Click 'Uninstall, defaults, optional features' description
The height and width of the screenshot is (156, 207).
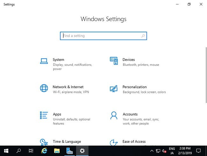tap(72, 121)
